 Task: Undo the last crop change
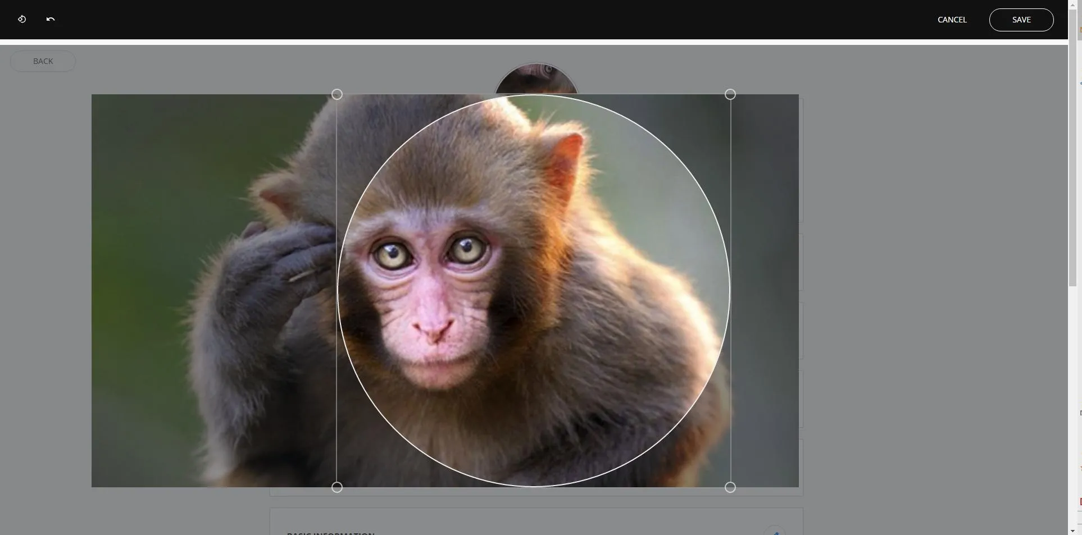click(51, 19)
